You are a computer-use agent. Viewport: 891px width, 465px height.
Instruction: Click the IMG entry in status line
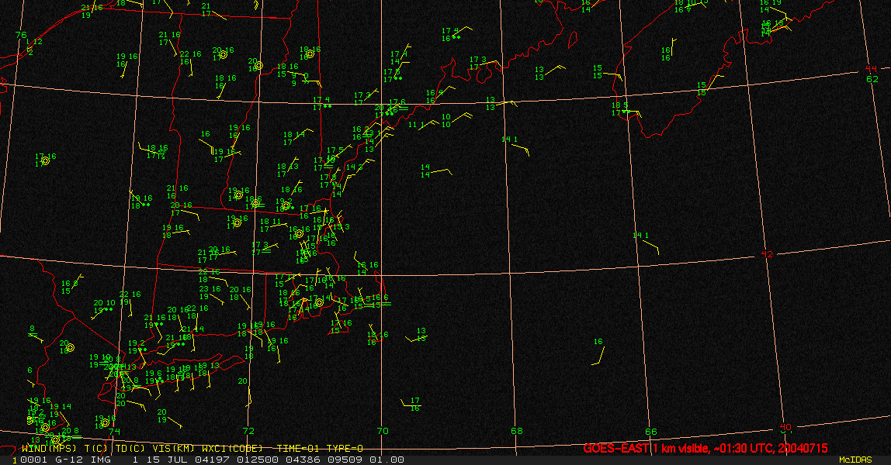point(101,460)
